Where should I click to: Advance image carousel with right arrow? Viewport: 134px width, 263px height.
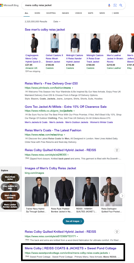coord(122,195)
